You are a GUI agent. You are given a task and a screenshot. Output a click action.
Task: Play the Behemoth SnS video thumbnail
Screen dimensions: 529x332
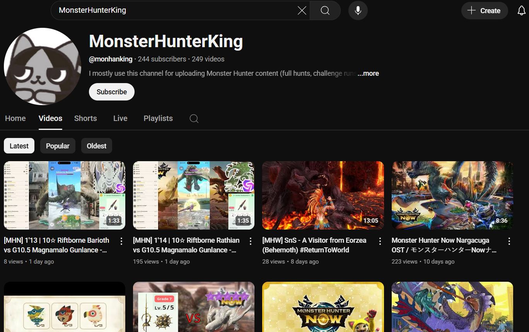point(323,196)
